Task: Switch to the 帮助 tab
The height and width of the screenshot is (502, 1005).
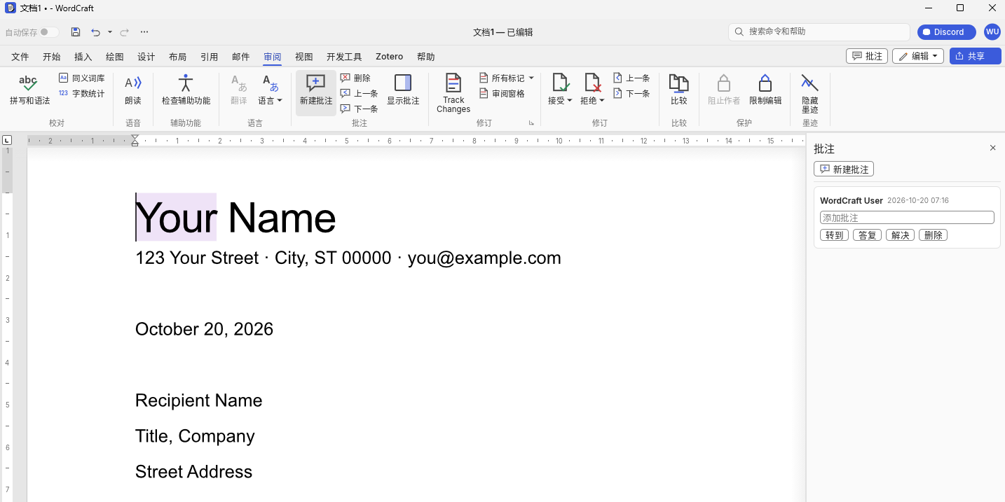Action: click(x=426, y=57)
